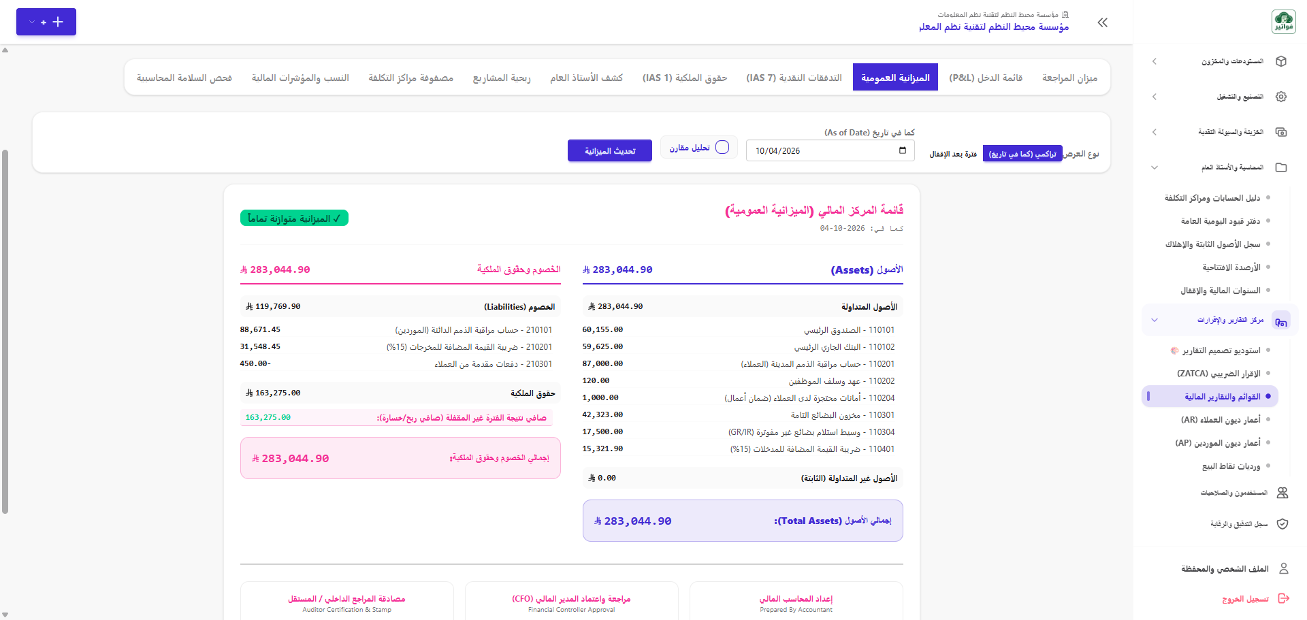Collapse المحاسبة والأستاذ العام menu chevron
1307x620 pixels.
1155,167
